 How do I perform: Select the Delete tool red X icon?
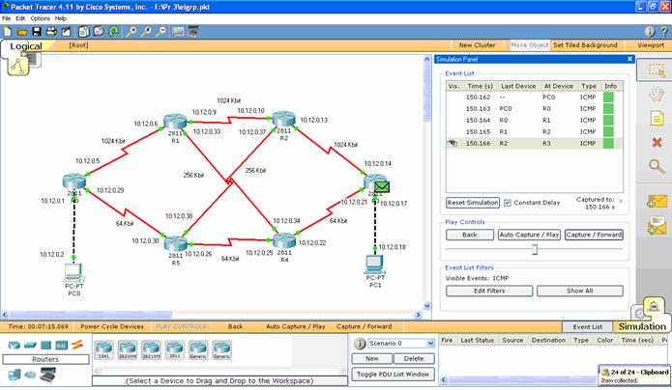point(657,142)
